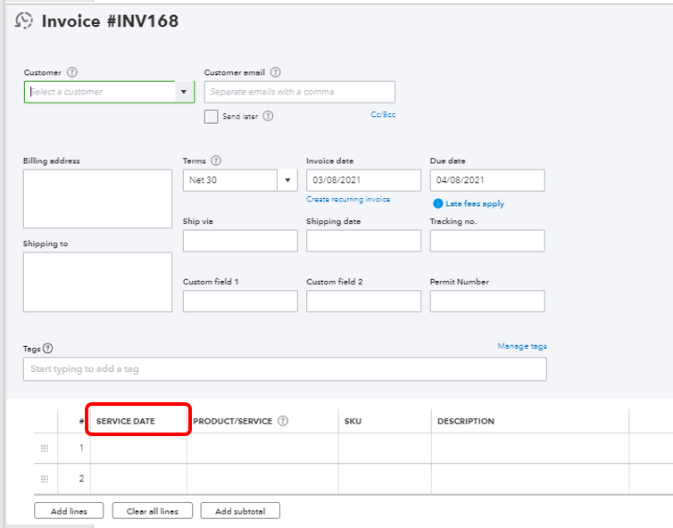Expand the Terms Net 30 dropdown

tap(287, 180)
